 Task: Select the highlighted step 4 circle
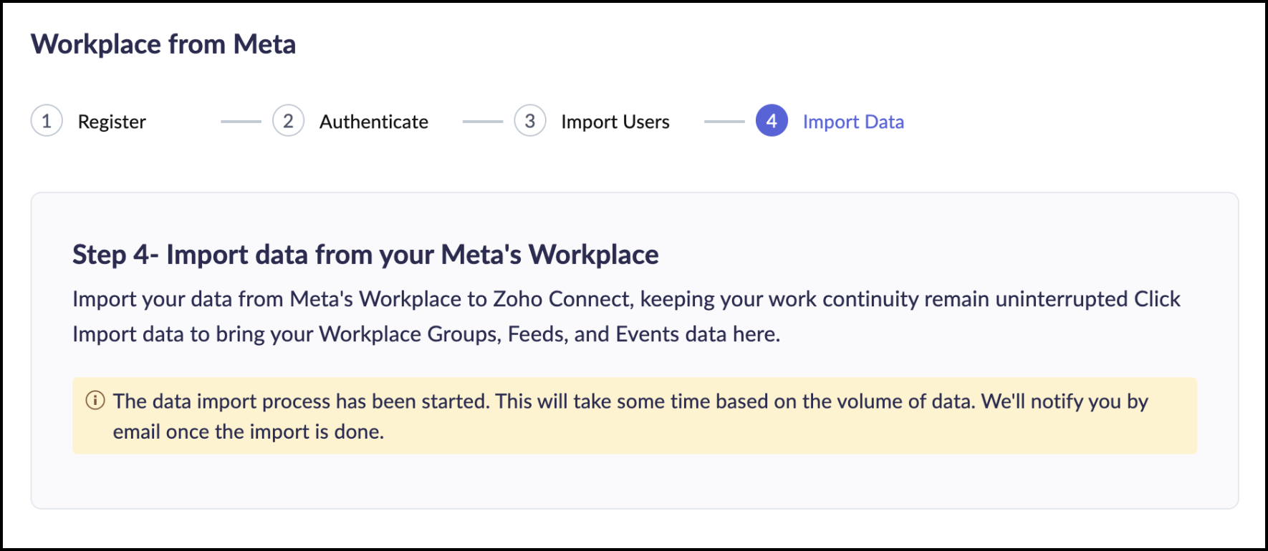[x=772, y=121]
